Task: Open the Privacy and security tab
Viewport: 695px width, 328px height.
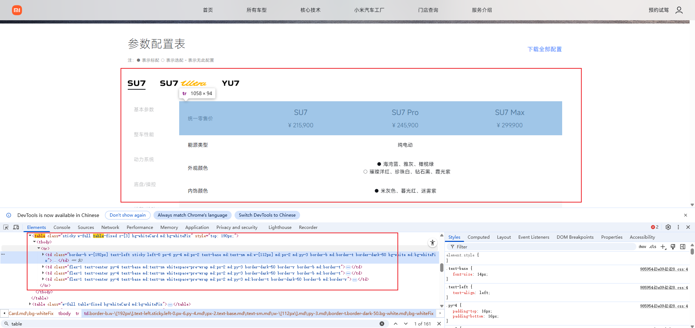Action: click(237, 227)
